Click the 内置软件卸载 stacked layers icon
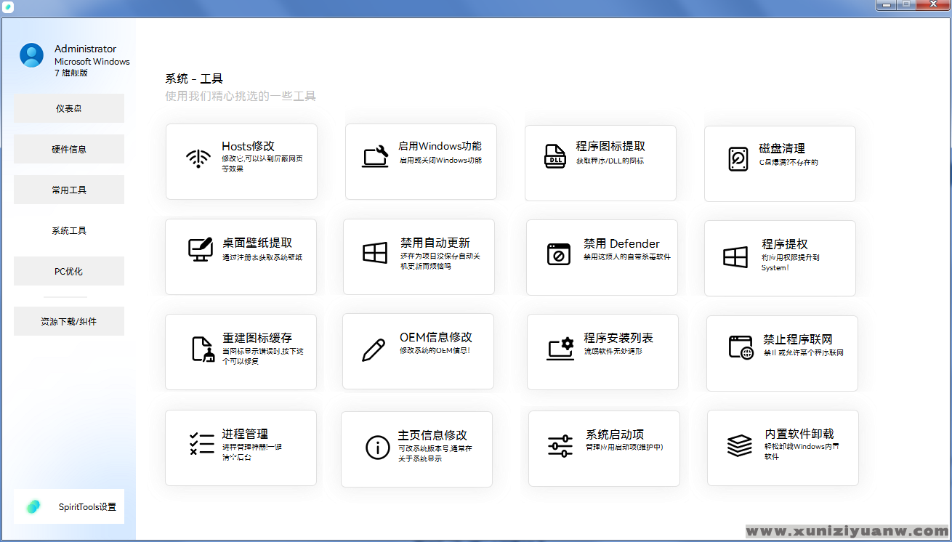Viewport: 952px width, 542px height. 739,445
